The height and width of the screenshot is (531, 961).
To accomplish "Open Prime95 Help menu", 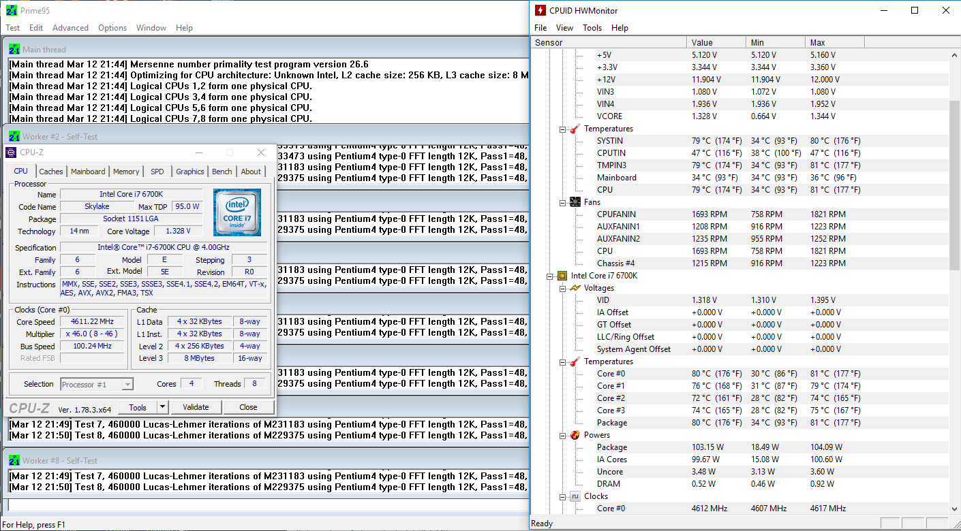I will (184, 28).
